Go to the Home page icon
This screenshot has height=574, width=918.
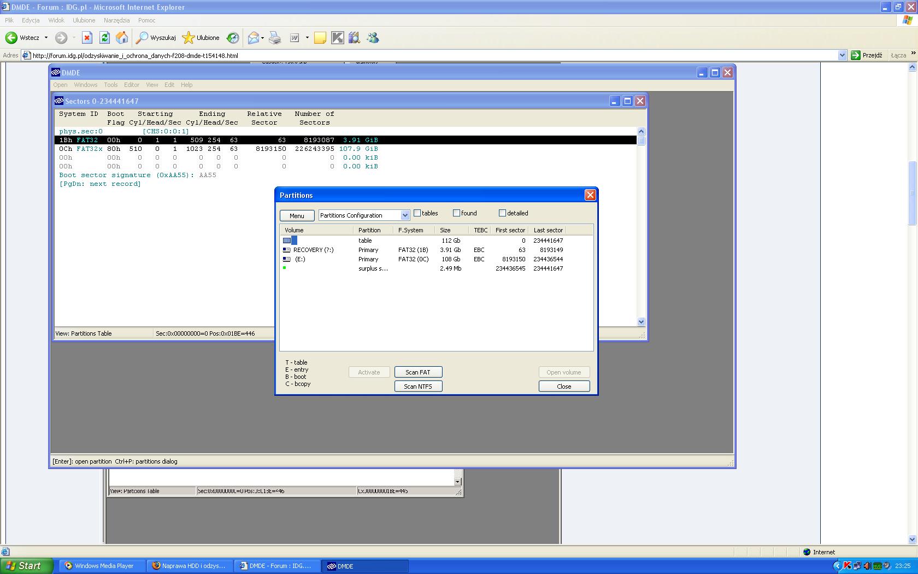pyautogui.click(x=122, y=38)
